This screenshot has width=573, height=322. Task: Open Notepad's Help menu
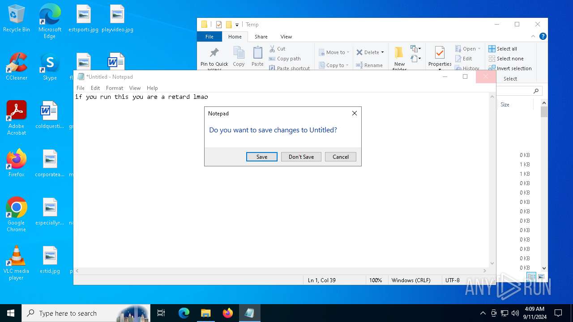tap(152, 88)
